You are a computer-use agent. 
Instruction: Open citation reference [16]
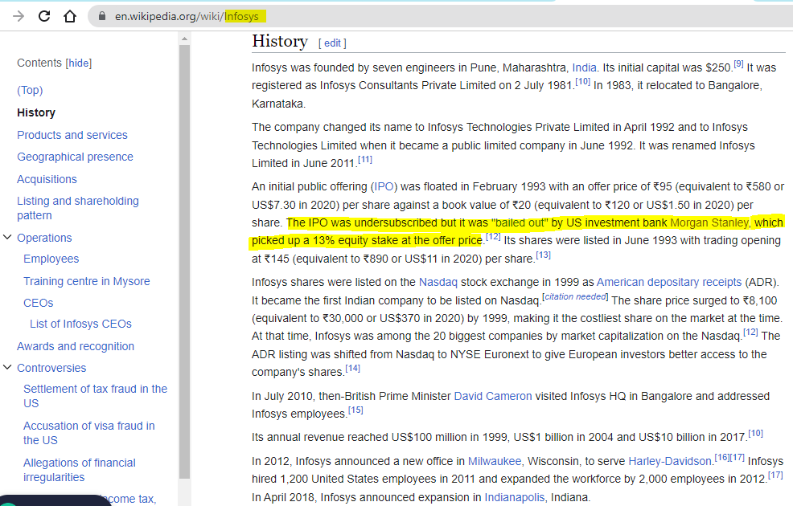(721, 458)
